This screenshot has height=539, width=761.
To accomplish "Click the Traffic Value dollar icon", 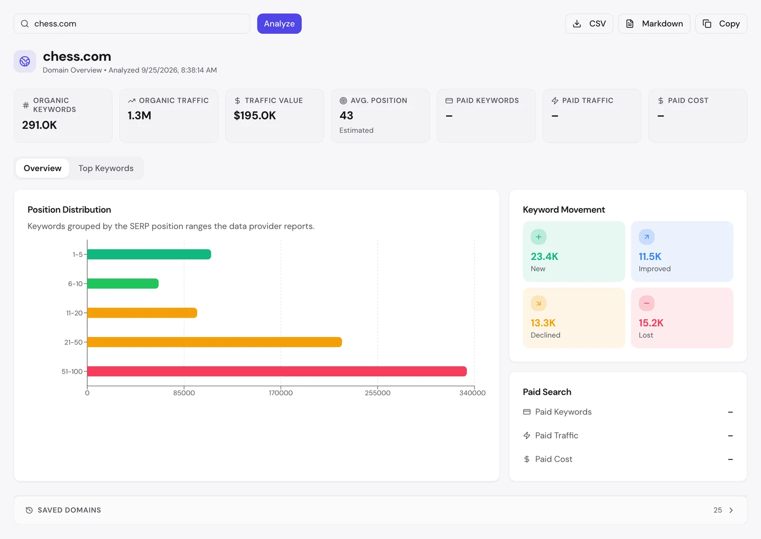I will (237, 100).
